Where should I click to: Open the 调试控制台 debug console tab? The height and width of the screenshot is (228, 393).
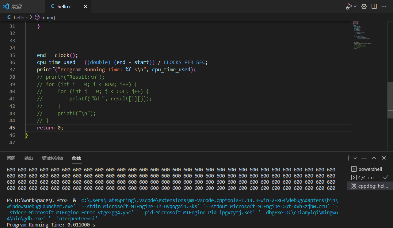53,158
